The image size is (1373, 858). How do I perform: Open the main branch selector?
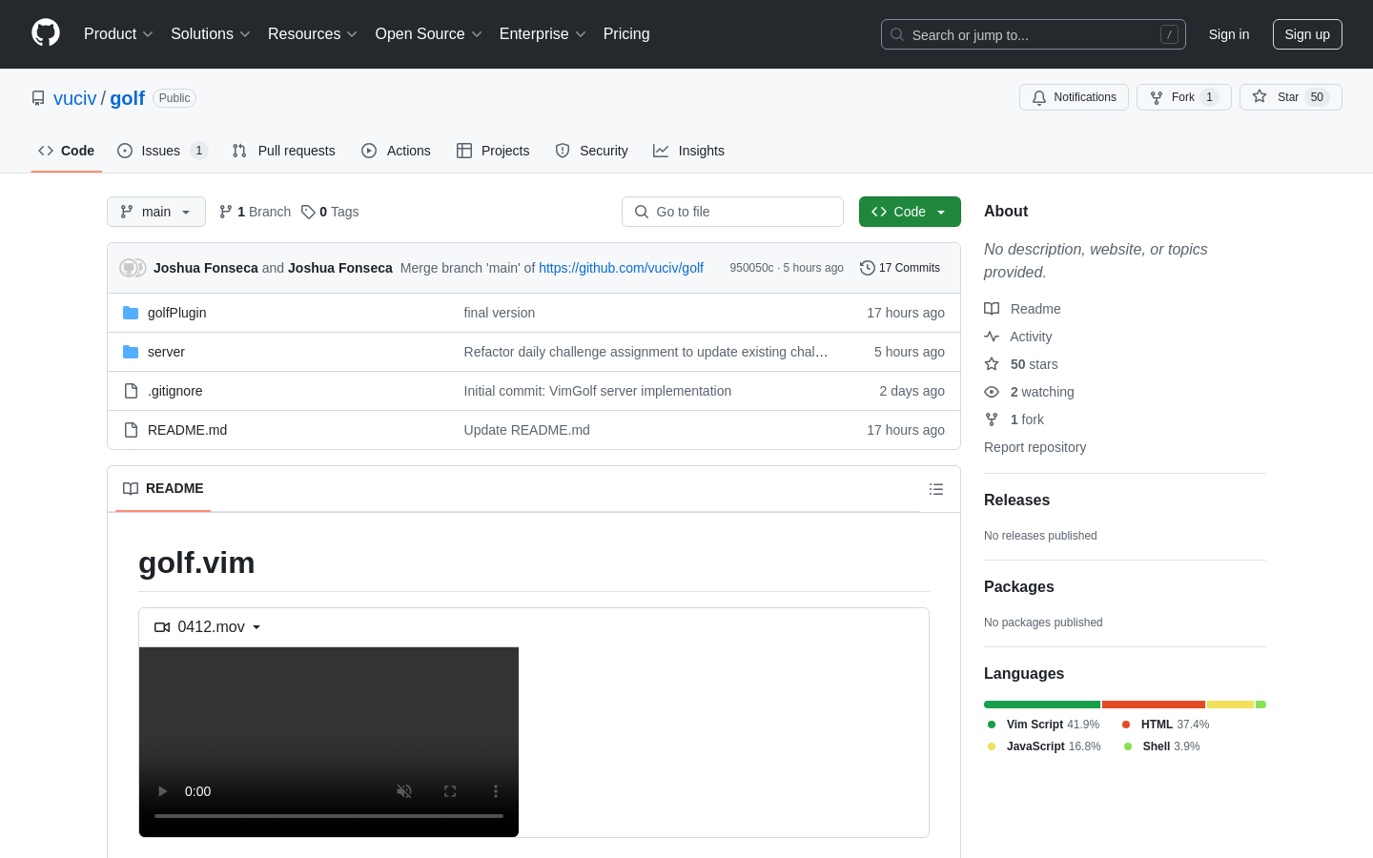(x=156, y=212)
